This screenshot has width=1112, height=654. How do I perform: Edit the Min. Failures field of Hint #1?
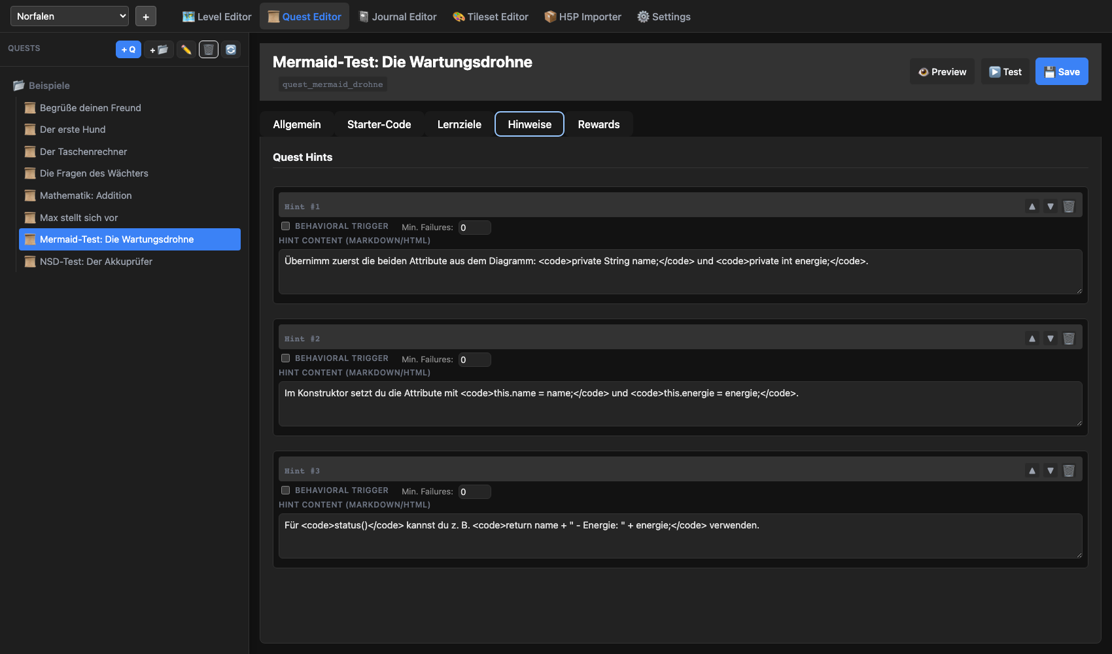474,227
